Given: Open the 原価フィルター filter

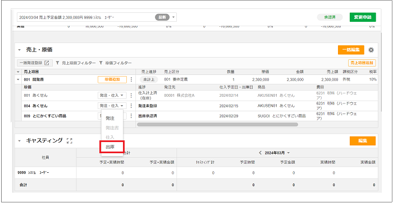Looking at the screenshot, I should 115,63.
